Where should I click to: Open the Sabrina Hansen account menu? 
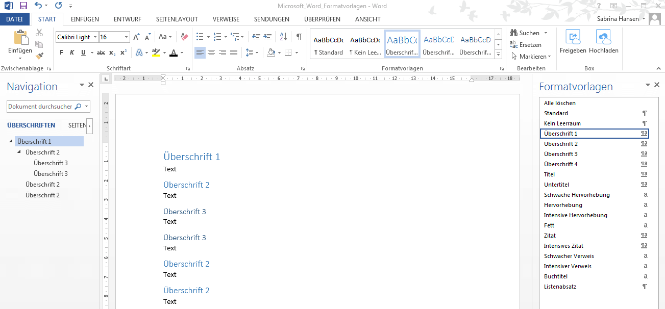621,19
